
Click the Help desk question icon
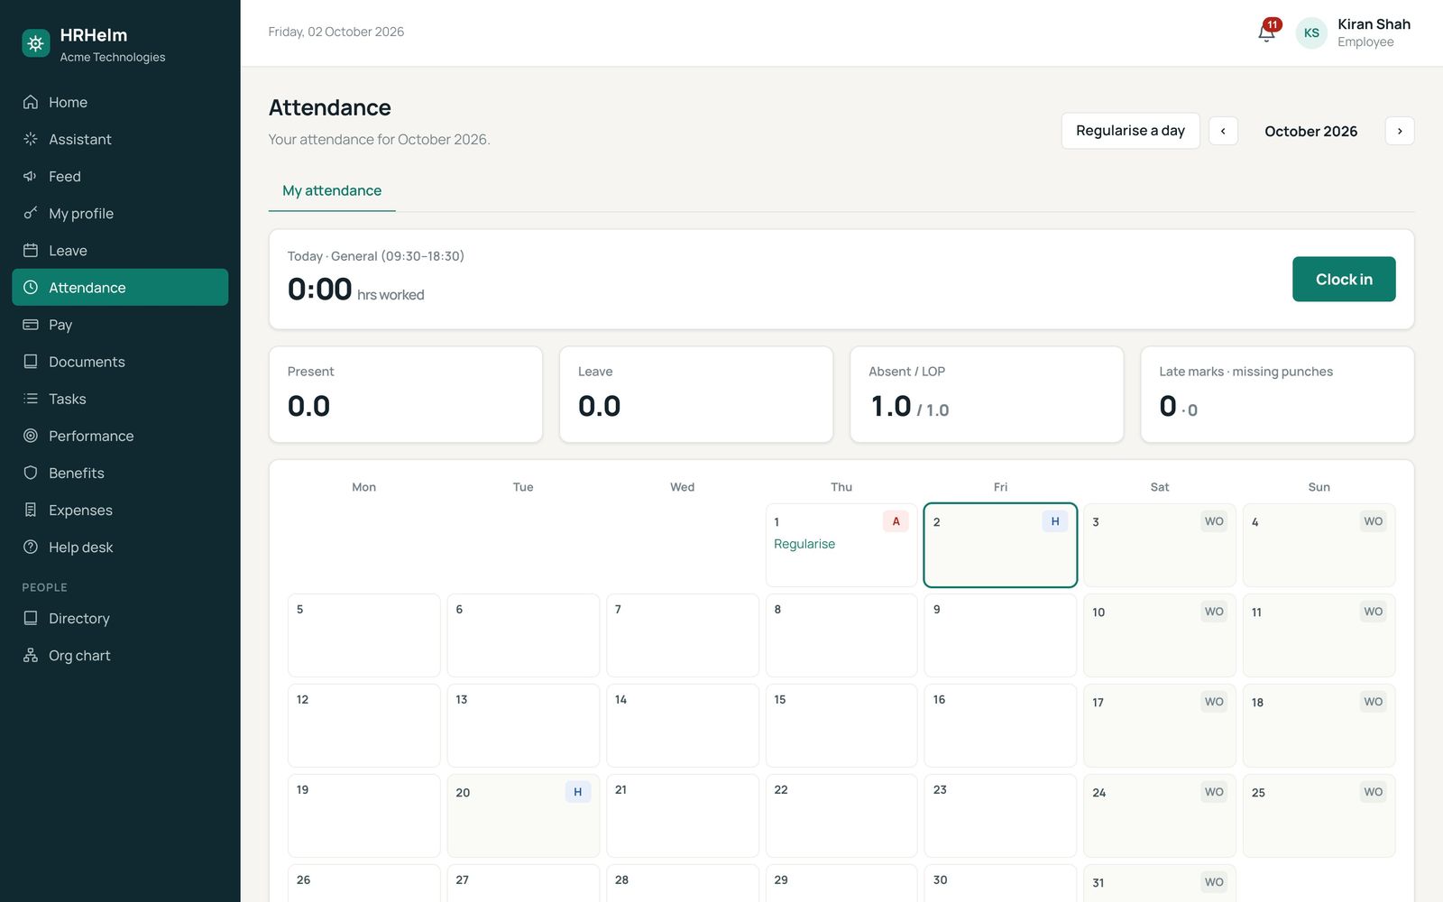tap(31, 547)
